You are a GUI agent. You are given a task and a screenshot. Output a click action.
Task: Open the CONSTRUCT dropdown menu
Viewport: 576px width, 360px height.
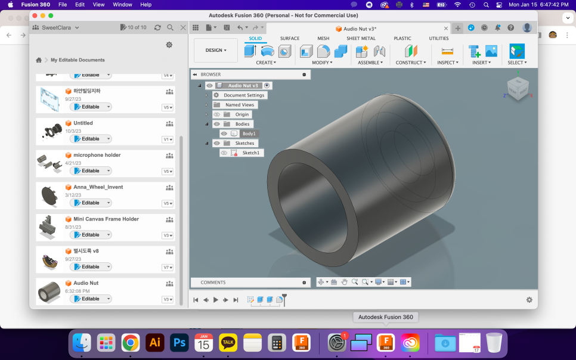[x=411, y=63]
